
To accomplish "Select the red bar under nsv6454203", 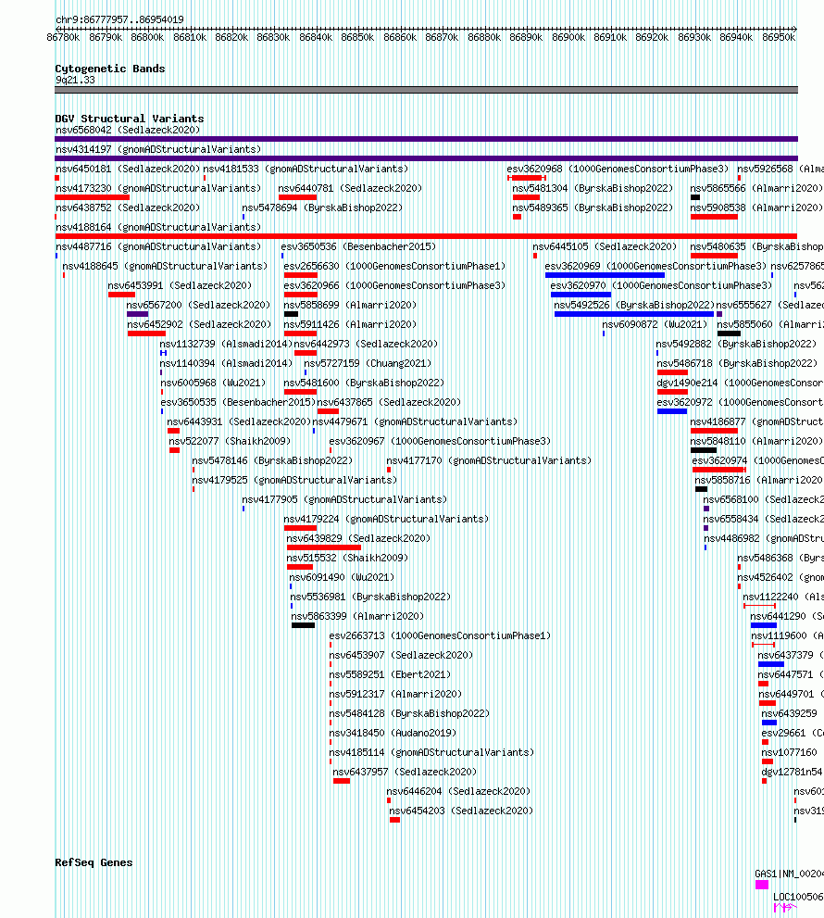I will [395, 820].
